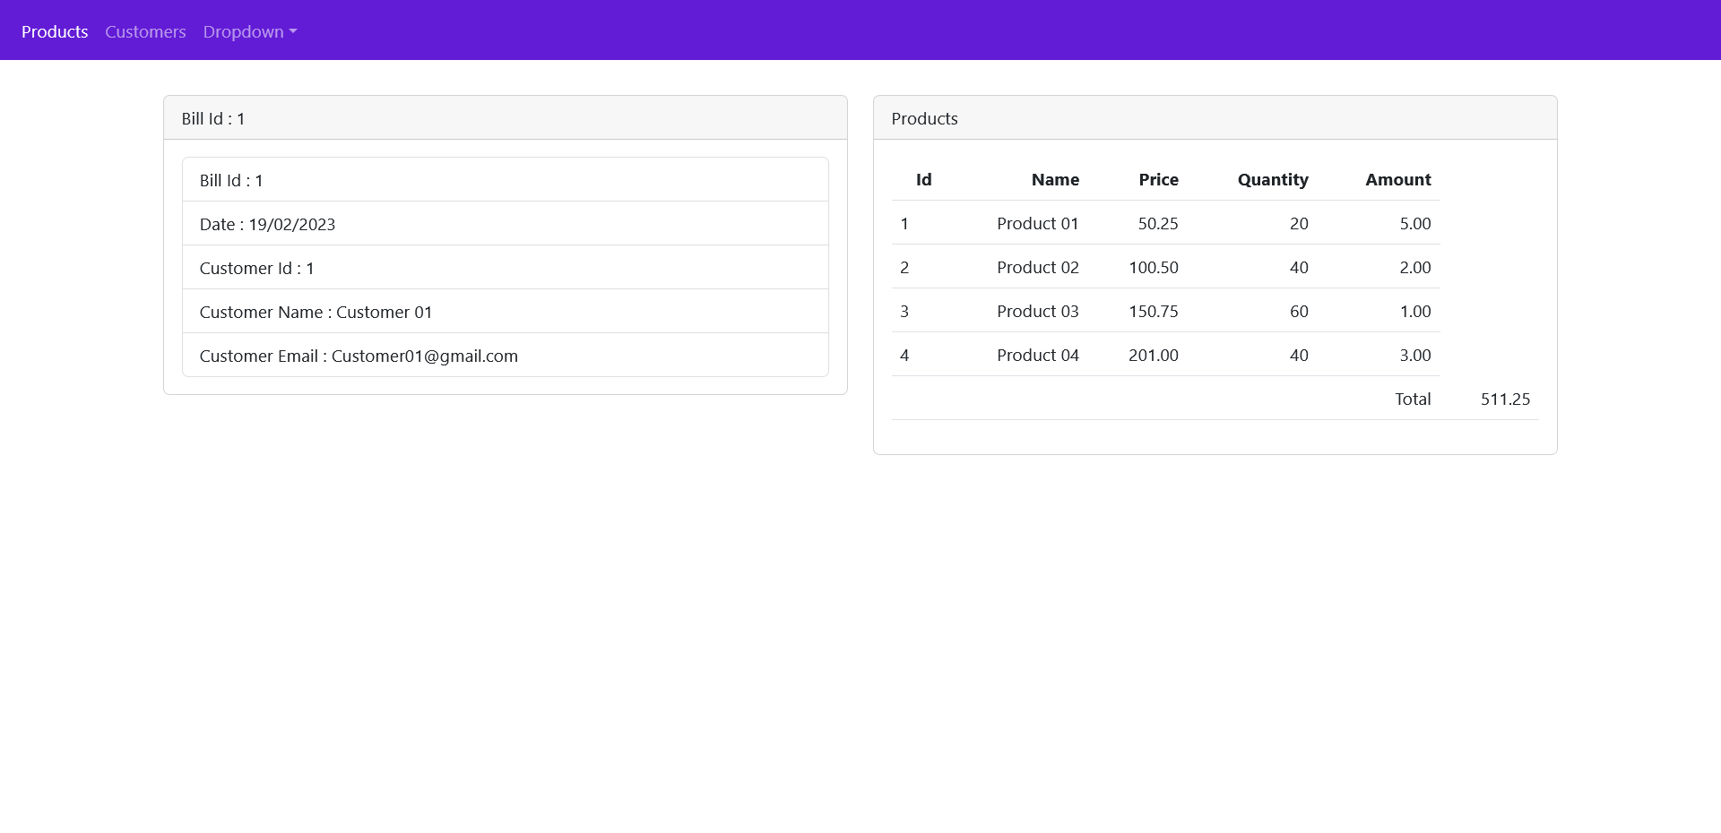Click the Product 02 name cell

pyautogui.click(x=1037, y=267)
